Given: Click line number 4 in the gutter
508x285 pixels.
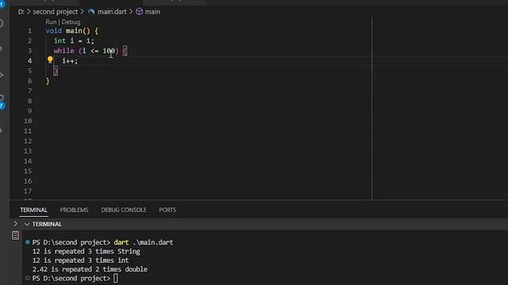Looking at the screenshot, I should 30,61.
